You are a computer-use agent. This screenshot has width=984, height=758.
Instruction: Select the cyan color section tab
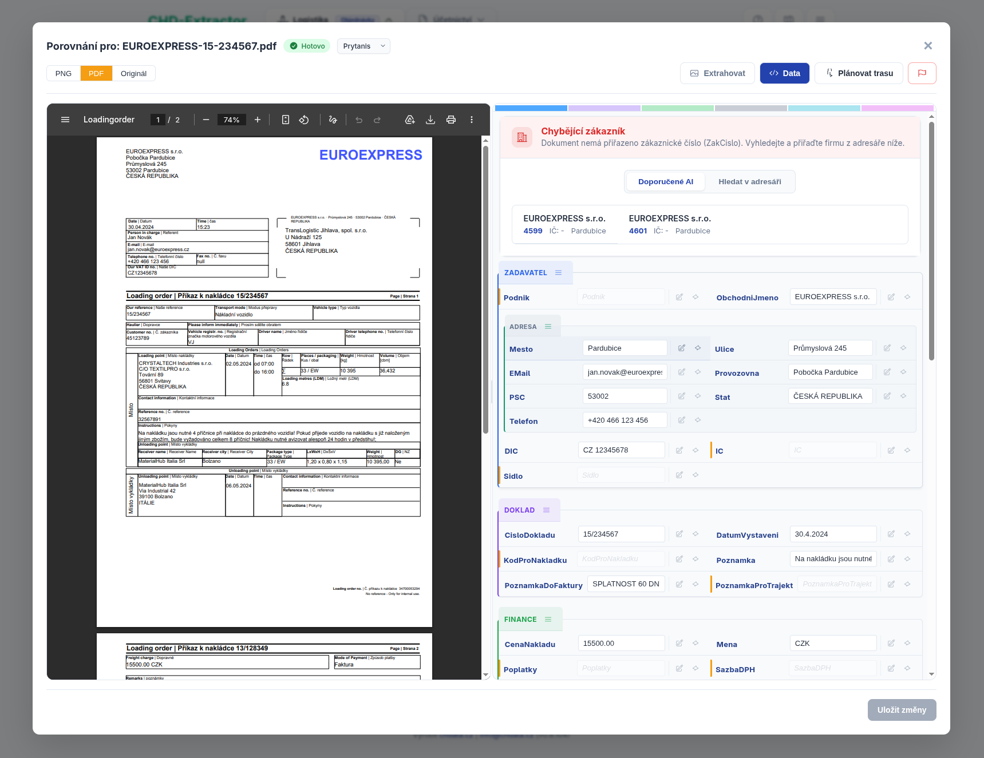[x=824, y=108]
